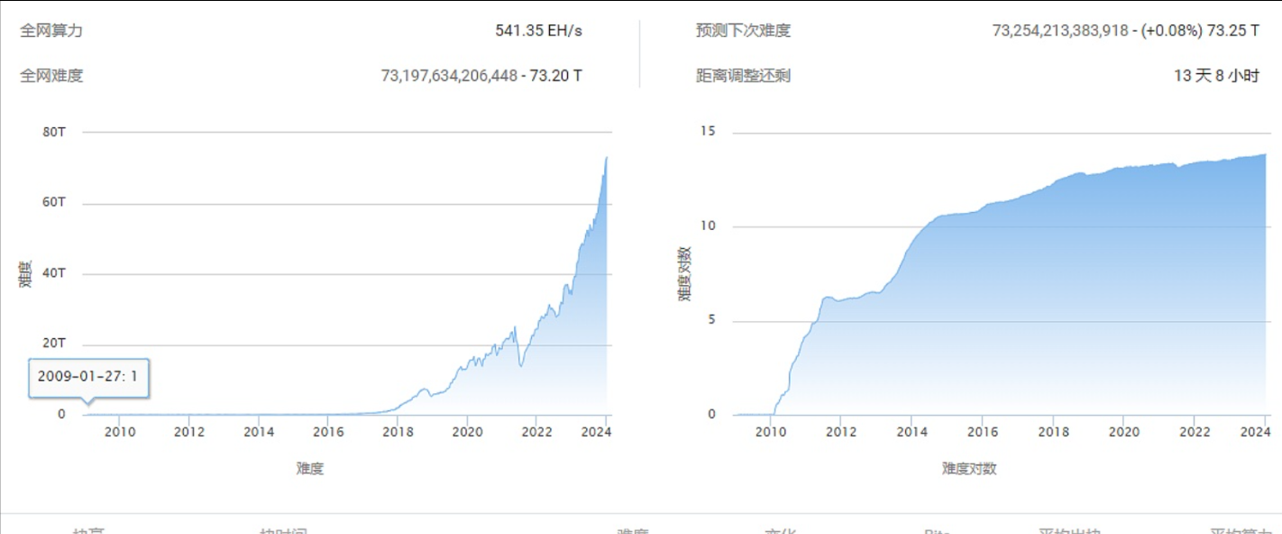Click the 难度 title below the left chart
The height and width of the screenshot is (534, 1282).
point(309,468)
